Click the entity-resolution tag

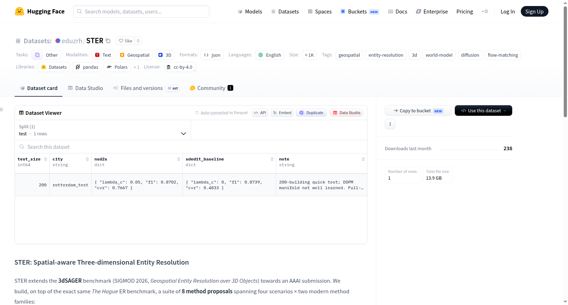[x=386, y=55]
